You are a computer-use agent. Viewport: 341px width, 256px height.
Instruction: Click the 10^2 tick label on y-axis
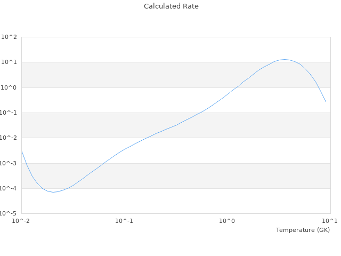click(9, 37)
